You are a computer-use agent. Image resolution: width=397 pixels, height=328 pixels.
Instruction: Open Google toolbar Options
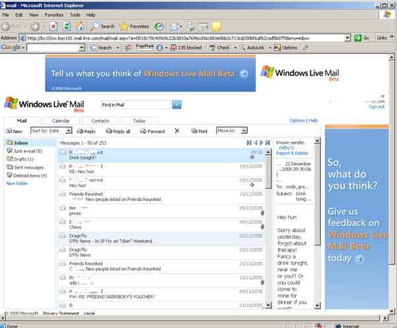coord(286,48)
